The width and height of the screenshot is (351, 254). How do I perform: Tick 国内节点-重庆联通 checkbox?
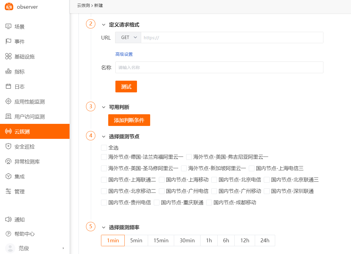[156, 202]
